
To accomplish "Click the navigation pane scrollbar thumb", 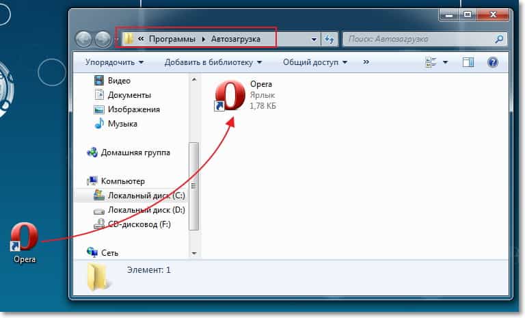I will [194, 186].
